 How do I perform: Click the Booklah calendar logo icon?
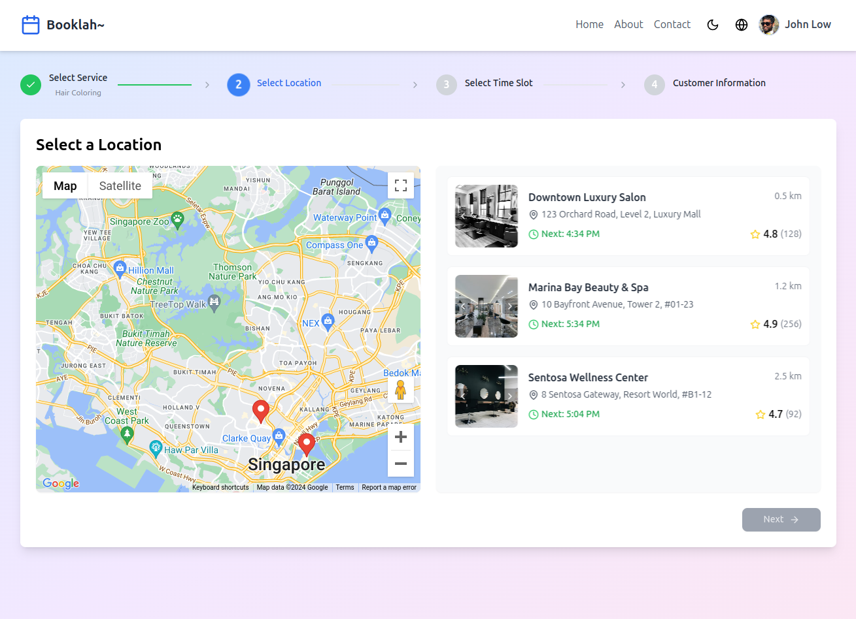point(31,25)
